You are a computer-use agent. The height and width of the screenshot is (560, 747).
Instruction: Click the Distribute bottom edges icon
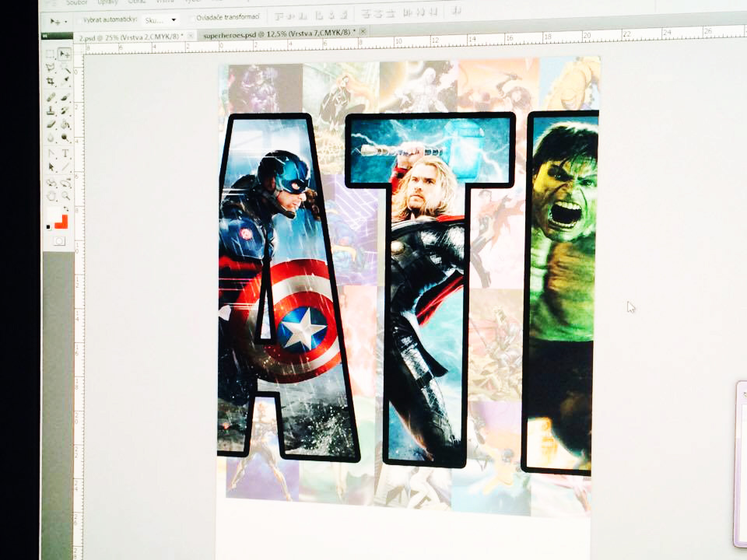(391, 12)
